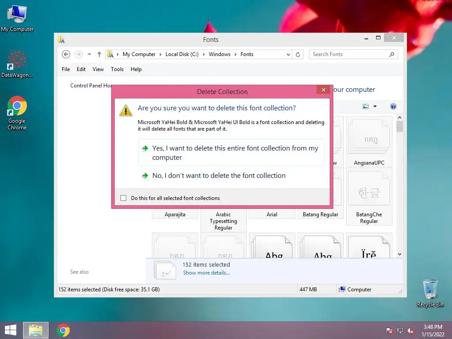
Task: Select Local Disk (C:) in the address path
Action: pyautogui.click(x=182, y=54)
